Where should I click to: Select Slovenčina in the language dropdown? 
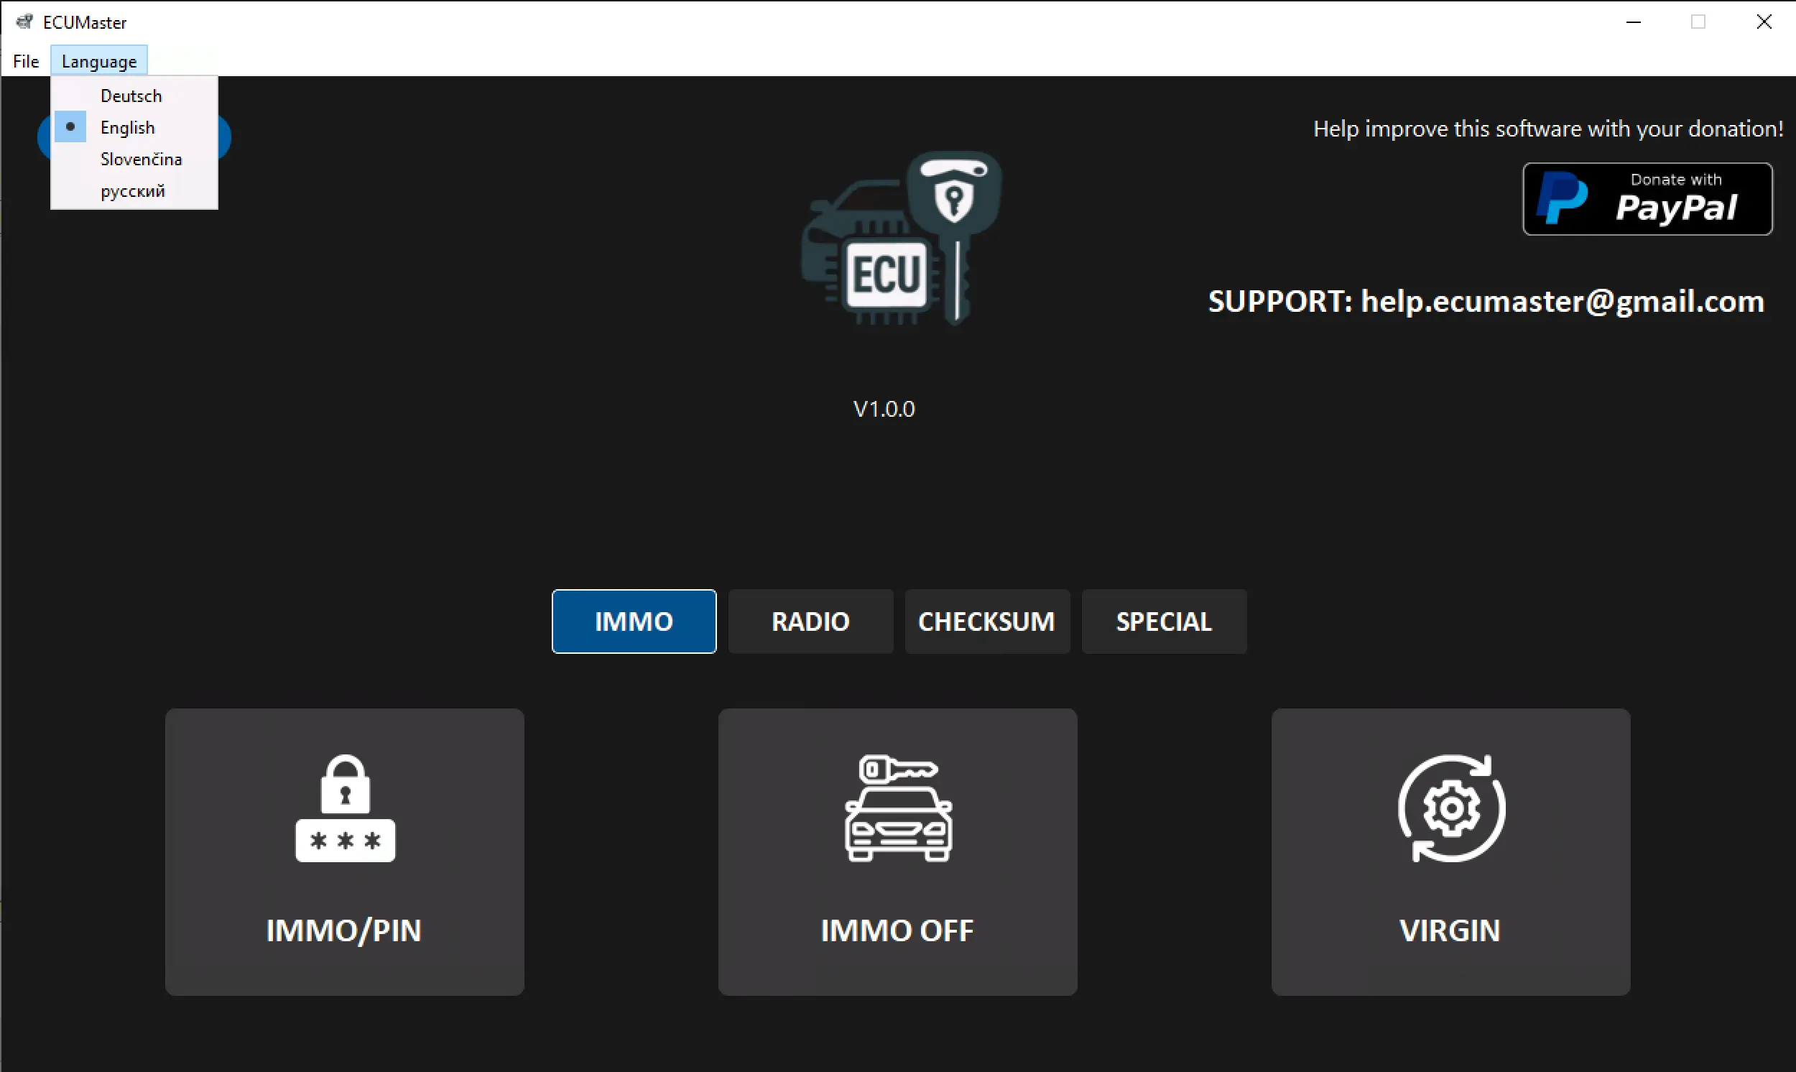[140, 159]
